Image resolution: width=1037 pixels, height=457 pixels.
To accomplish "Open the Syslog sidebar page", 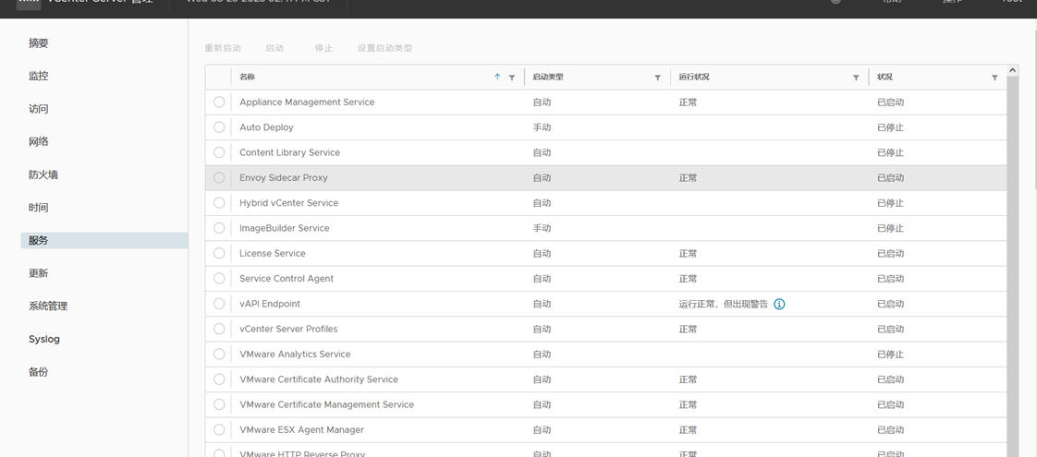I will [x=43, y=340].
